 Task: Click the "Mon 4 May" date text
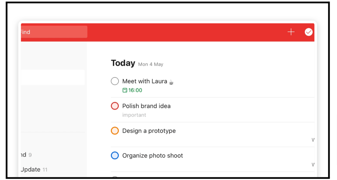click(151, 64)
